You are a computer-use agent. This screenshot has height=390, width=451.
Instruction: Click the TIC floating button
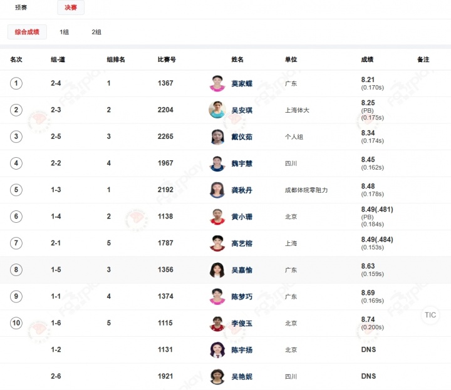click(x=430, y=315)
